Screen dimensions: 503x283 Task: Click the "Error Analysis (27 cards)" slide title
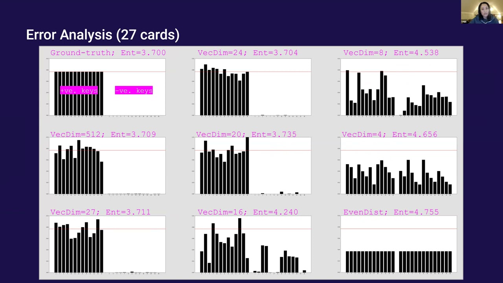[103, 35]
